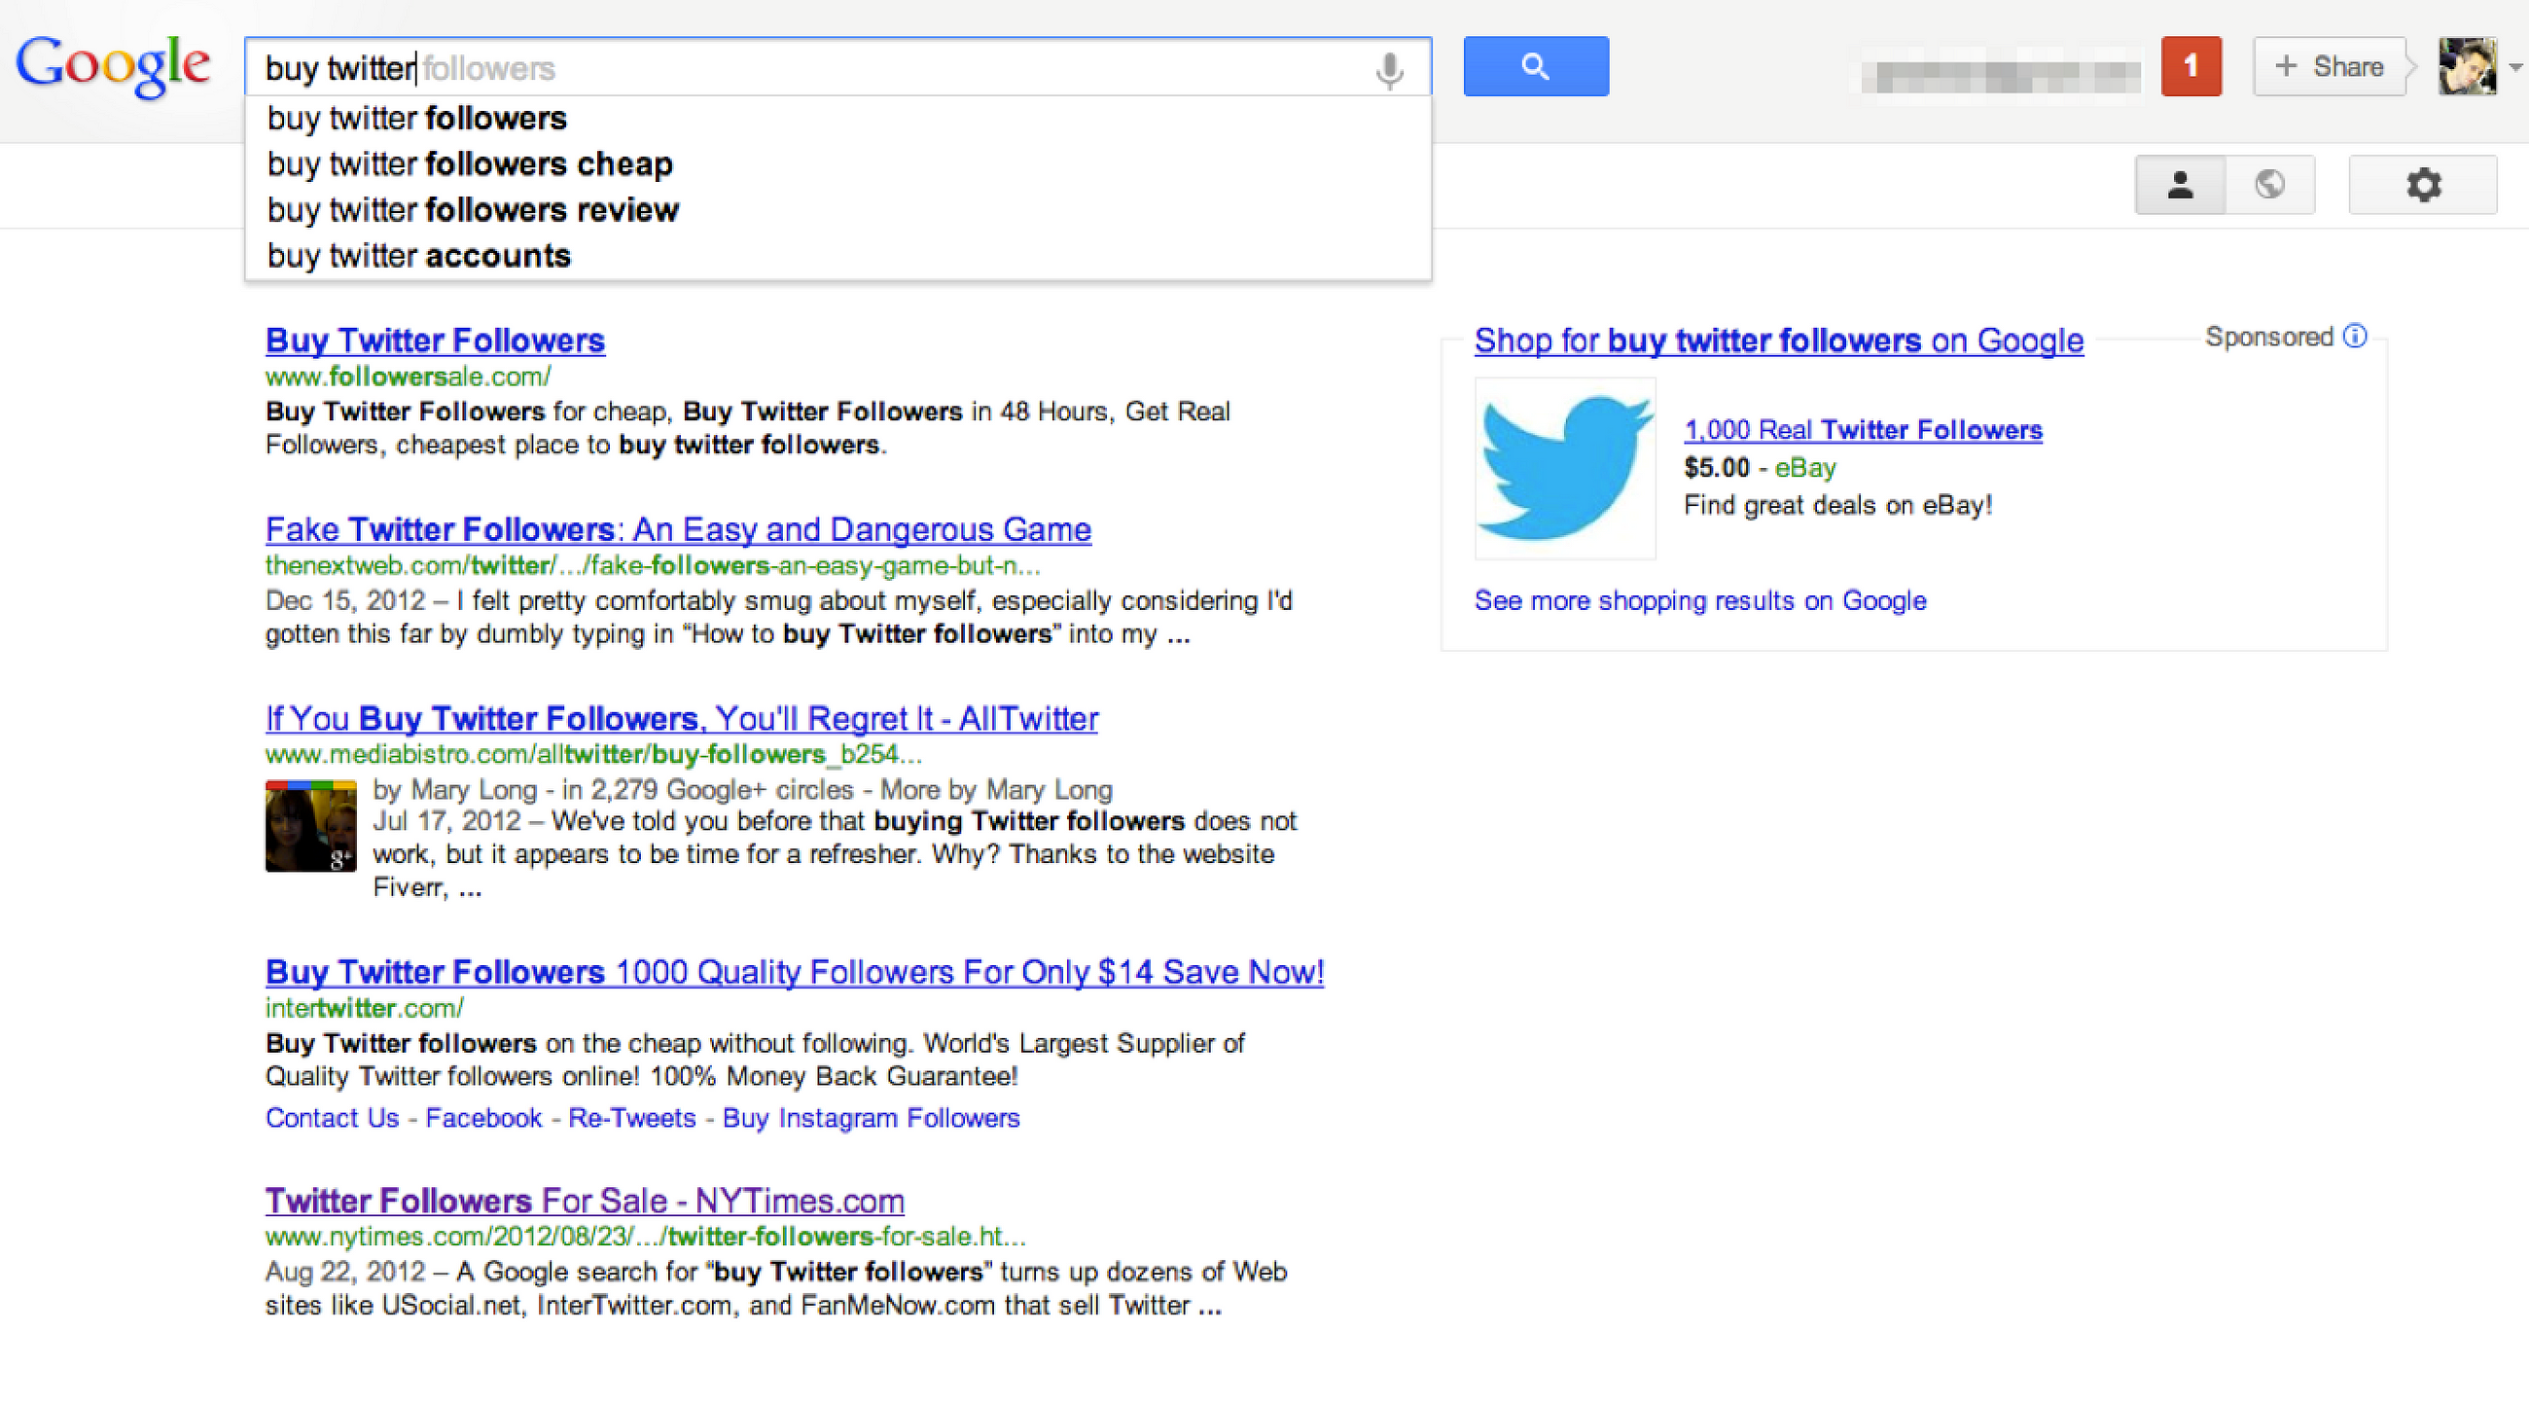
Task: Click the Mary Long author thumbnail
Action: point(311,826)
